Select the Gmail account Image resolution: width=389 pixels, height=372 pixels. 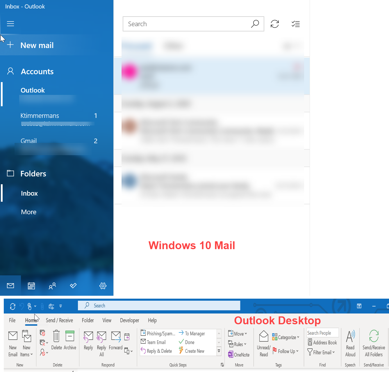pyautogui.click(x=57, y=145)
